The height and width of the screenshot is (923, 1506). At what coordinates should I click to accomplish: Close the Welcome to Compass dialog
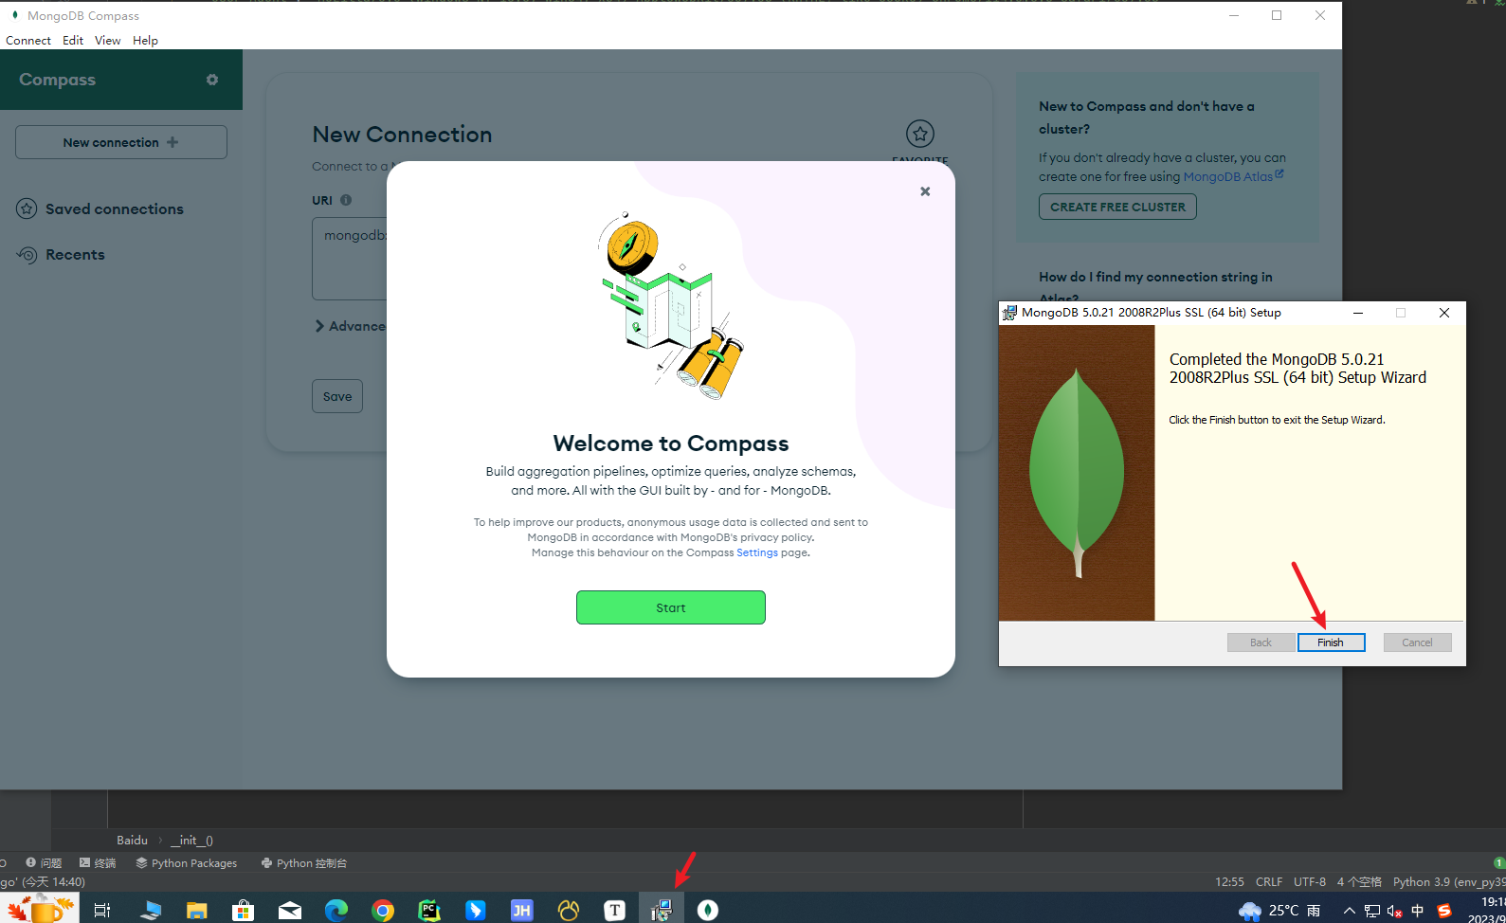tap(925, 191)
